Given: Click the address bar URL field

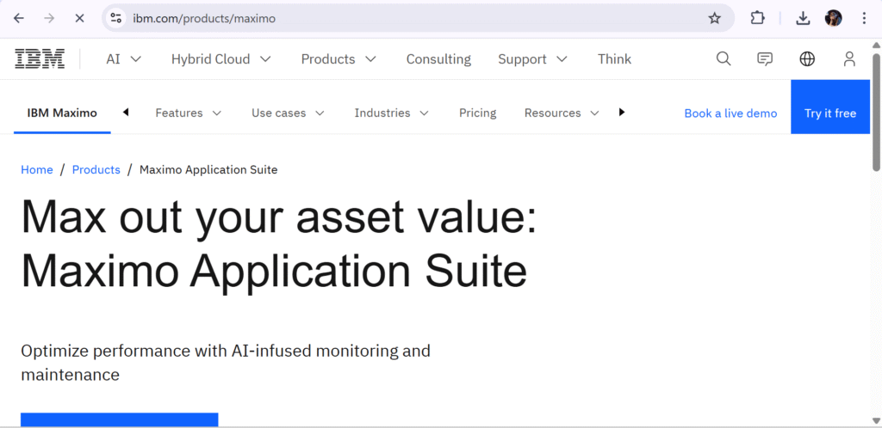Looking at the screenshot, I should click(416, 18).
